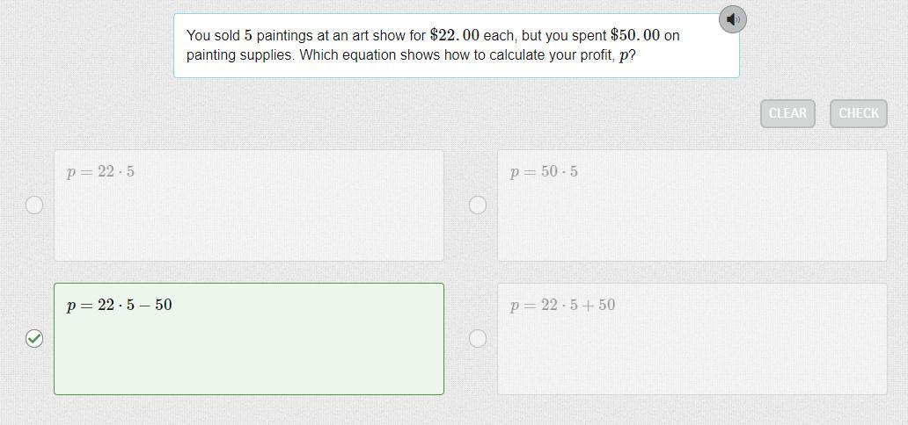
Task: Click the checked radio for p = 22 · 5 − 50
Action: tap(34, 338)
